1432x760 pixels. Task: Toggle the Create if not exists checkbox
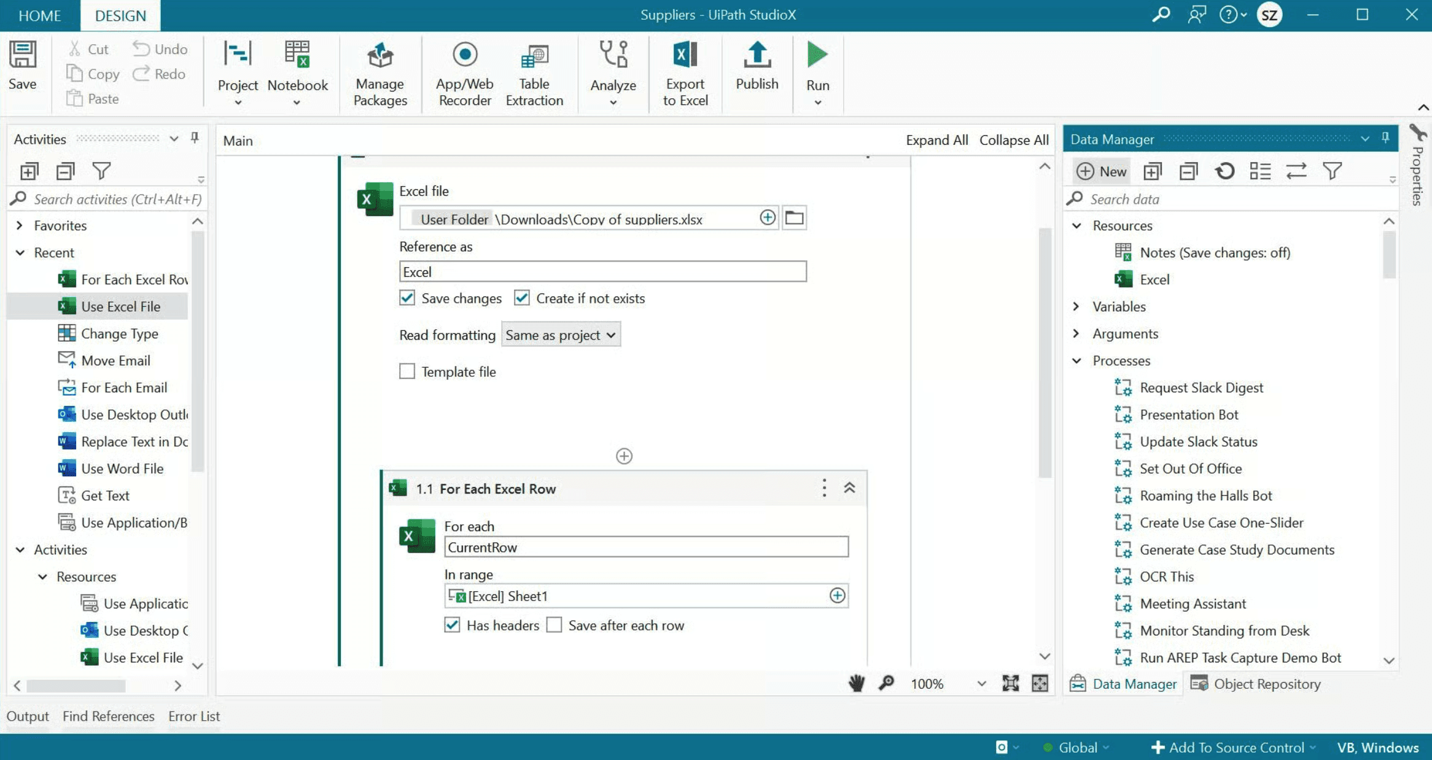click(522, 298)
